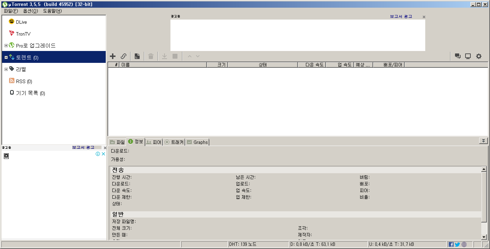Sort by the '업 속도' column header

[x=339, y=65]
